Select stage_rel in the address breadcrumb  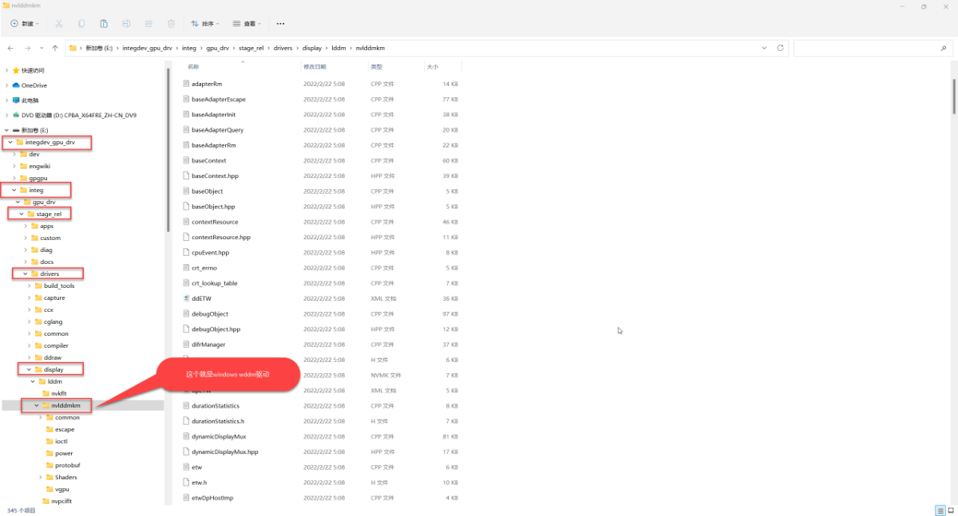(252, 48)
